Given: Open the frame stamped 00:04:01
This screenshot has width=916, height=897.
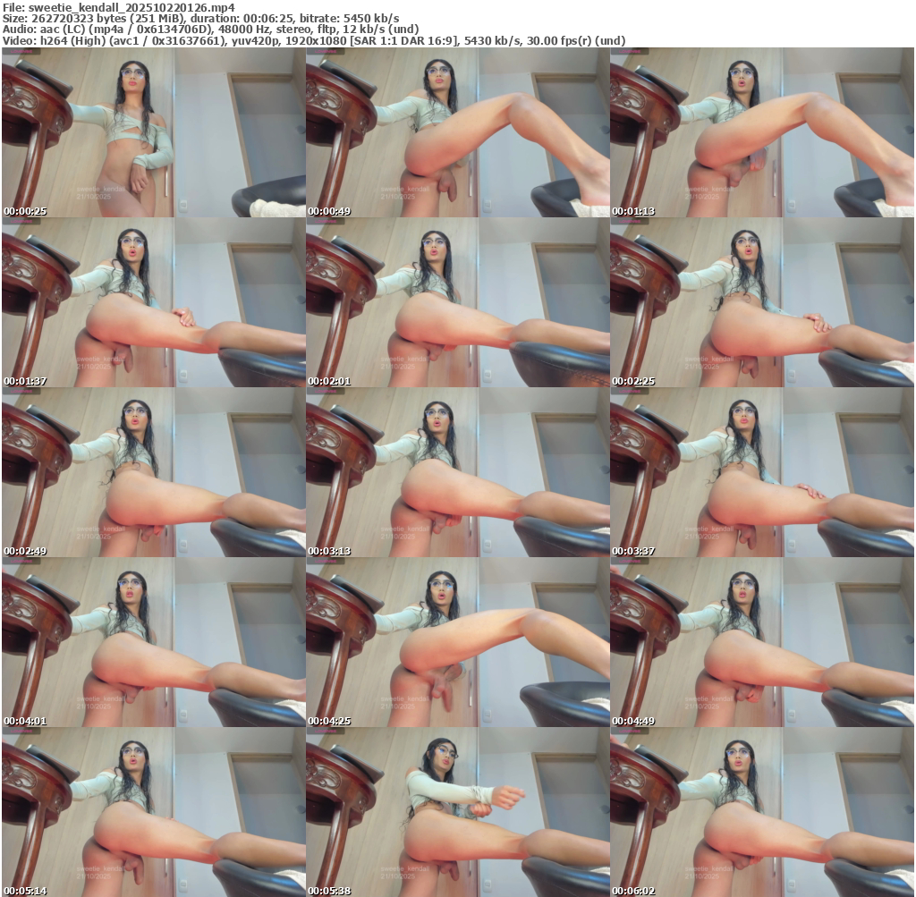Looking at the screenshot, I should click(153, 642).
